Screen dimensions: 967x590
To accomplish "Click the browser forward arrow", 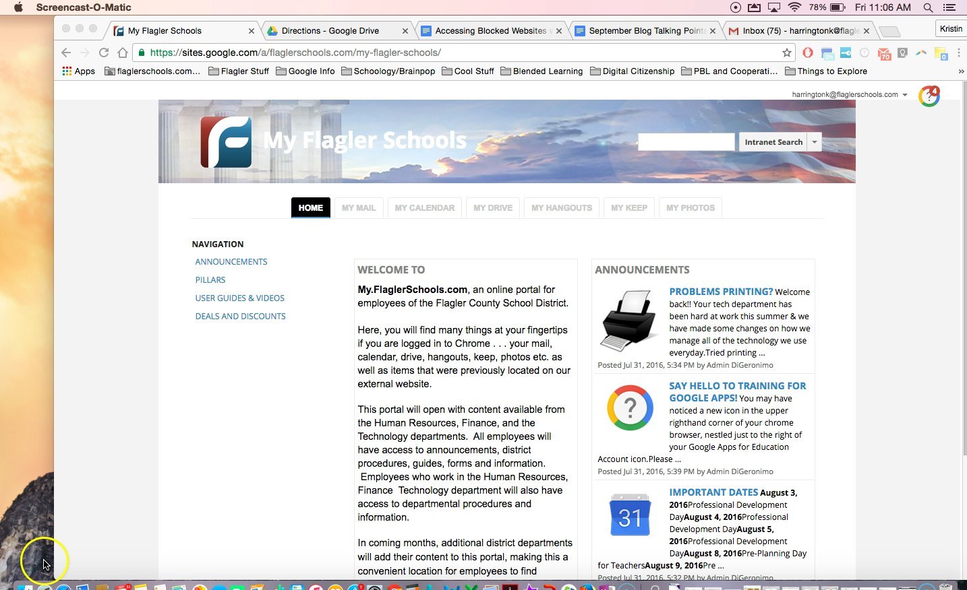I will [x=84, y=53].
